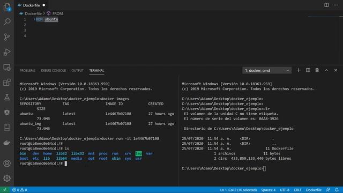
Task: Click the FROM breadcrumb symbol
Action: tap(57, 13)
